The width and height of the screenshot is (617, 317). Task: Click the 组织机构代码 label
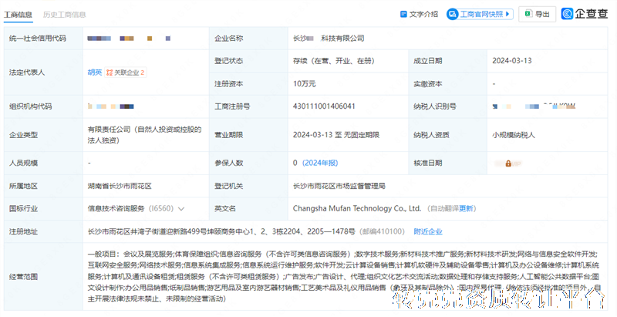30,106
